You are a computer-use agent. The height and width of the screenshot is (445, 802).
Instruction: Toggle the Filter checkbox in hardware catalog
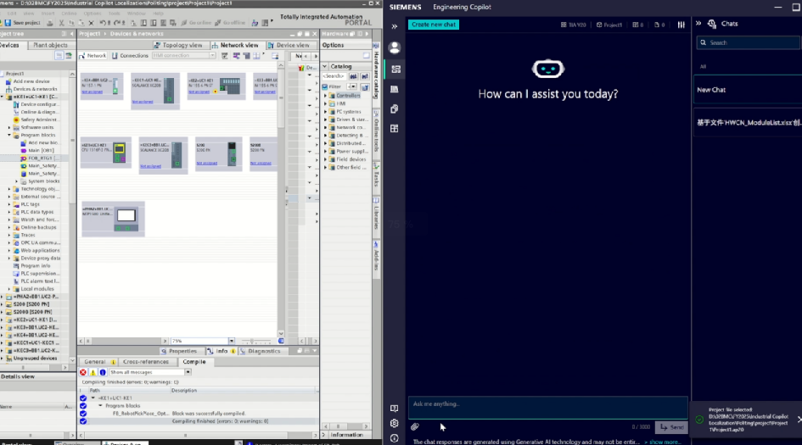(x=327, y=86)
